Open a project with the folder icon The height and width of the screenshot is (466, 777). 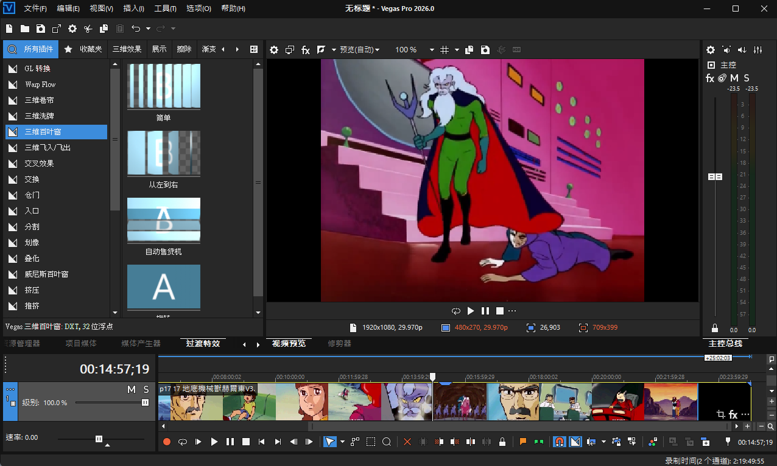point(25,29)
